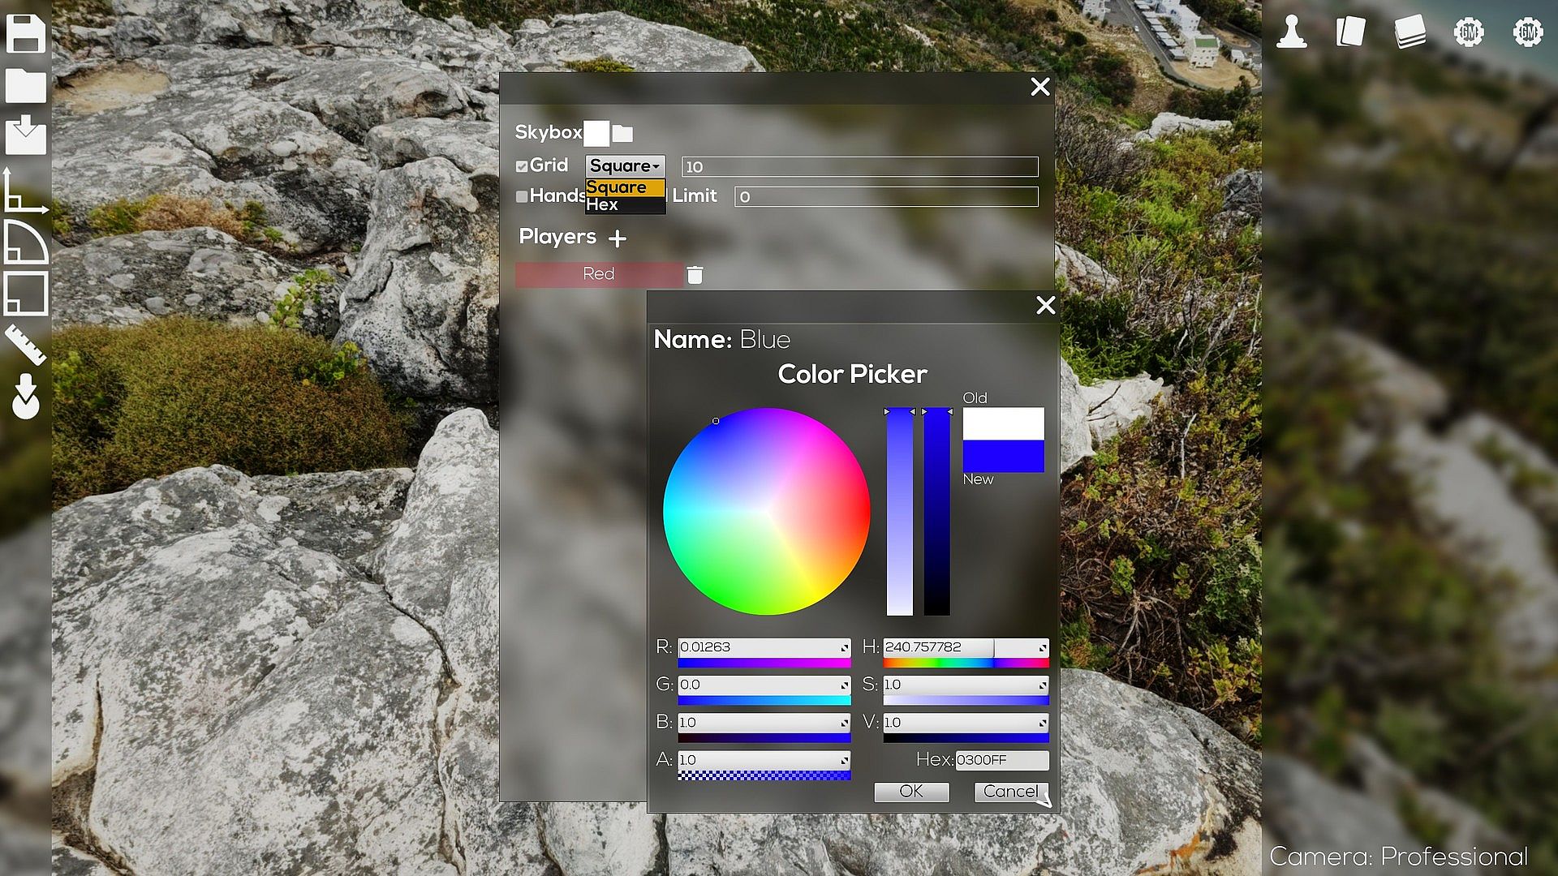Click the import tray download icon
Image resolution: width=1558 pixels, height=876 pixels.
pyautogui.click(x=25, y=135)
